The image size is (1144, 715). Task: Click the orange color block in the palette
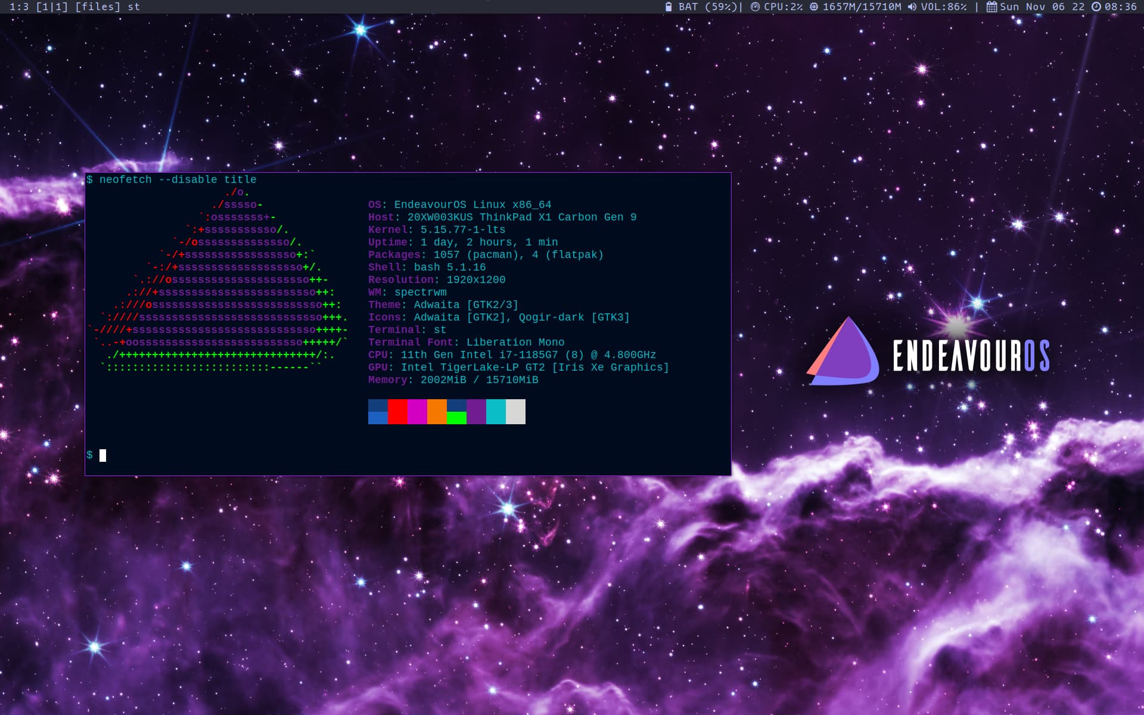click(437, 412)
